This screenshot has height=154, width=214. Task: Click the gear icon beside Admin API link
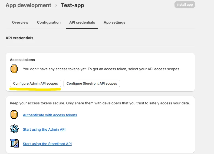coord(14,129)
